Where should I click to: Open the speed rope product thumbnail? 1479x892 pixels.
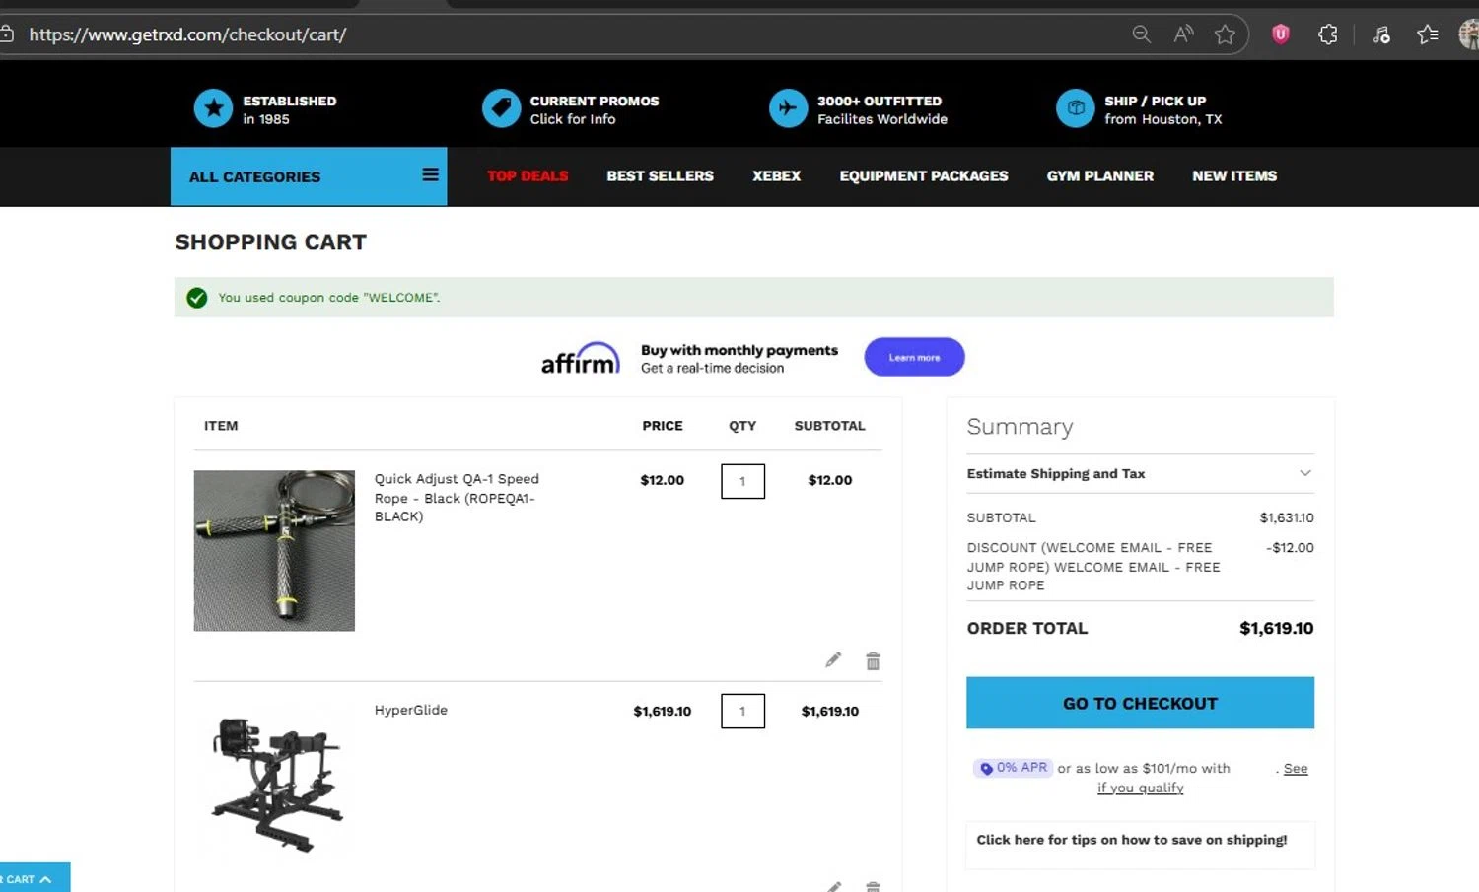[274, 550]
